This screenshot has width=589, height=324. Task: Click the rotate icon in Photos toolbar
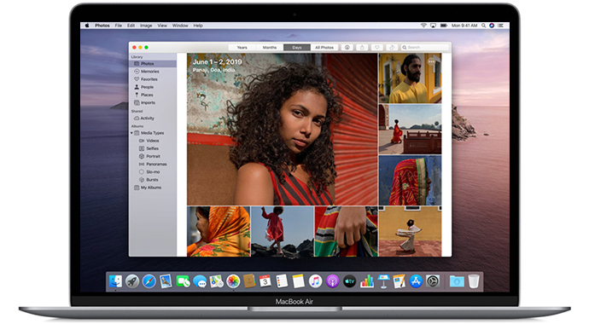pos(392,48)
